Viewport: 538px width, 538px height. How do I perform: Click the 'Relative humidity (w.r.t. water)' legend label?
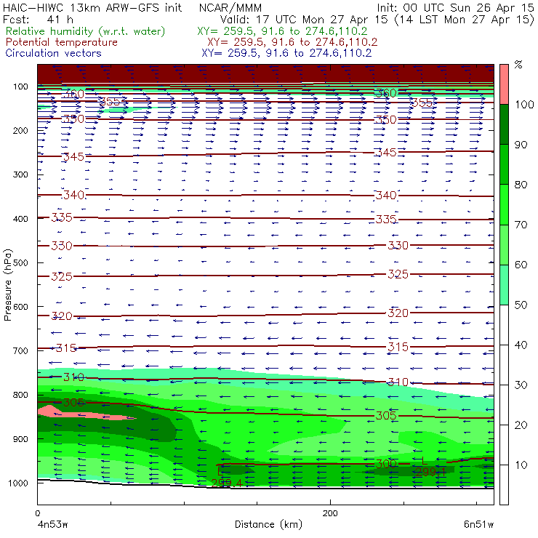[86, 31]
